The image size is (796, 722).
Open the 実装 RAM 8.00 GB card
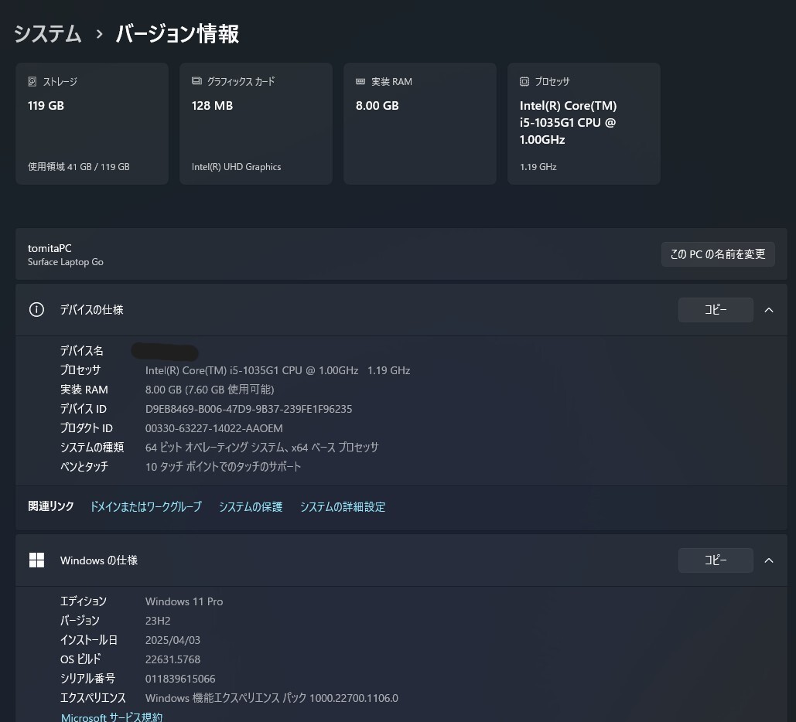[420, 123]
